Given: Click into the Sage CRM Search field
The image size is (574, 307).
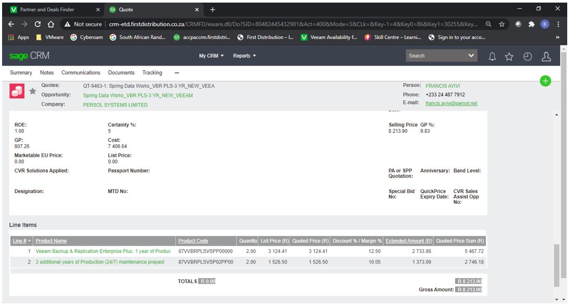Looking at the screenshot, I should tap(435, 56).
